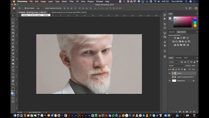The image size is (209, 118).
Task: Enable Show Transform Controls checkbox
Action: [x=44, y=8]
